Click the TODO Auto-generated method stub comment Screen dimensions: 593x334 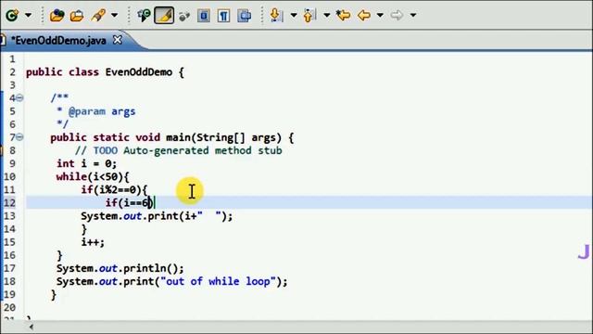pyautogui.click(x=179, y=150)
